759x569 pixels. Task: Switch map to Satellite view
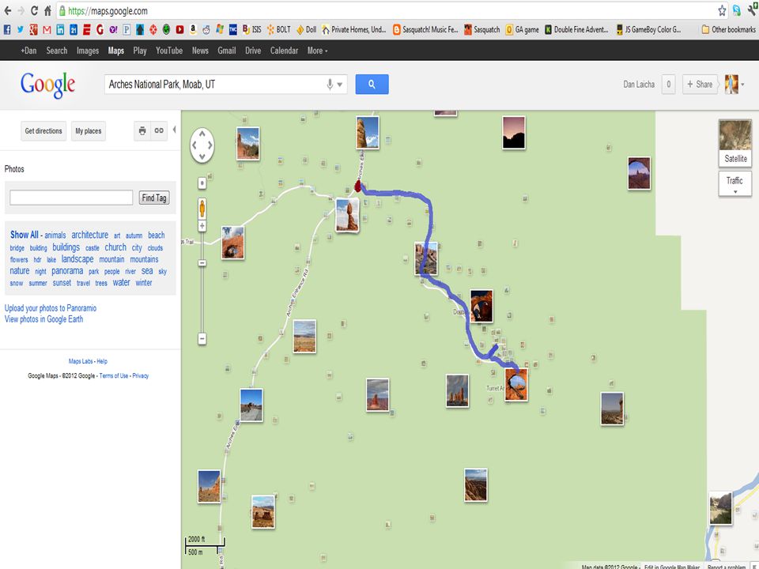click(735, 143)
